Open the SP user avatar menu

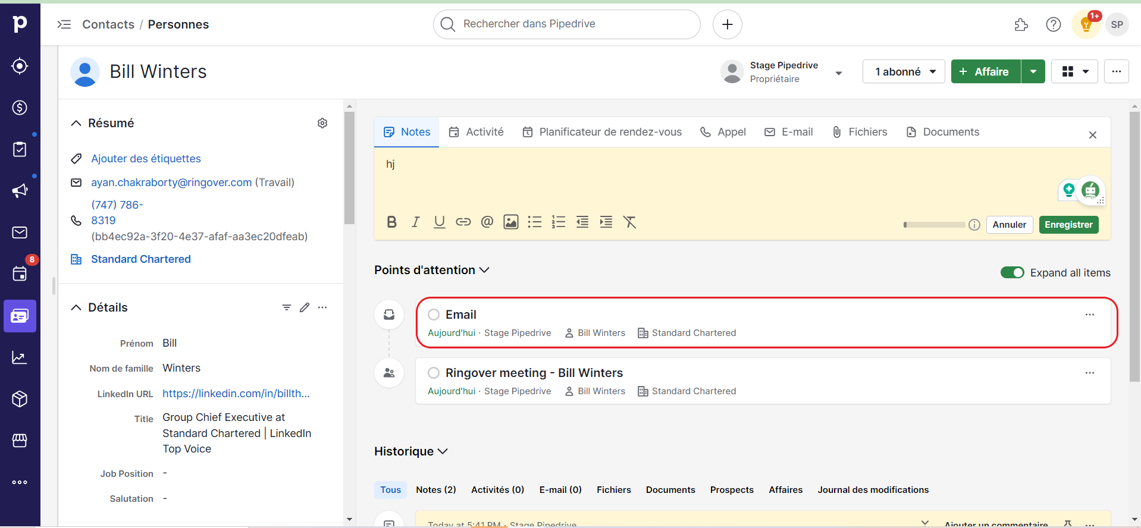[1117, 24]
